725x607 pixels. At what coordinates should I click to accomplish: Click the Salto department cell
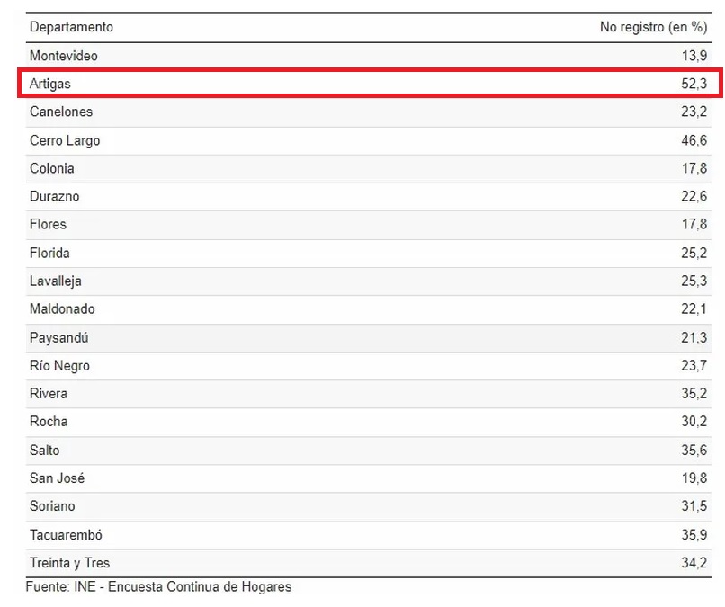tap(45, 450)
